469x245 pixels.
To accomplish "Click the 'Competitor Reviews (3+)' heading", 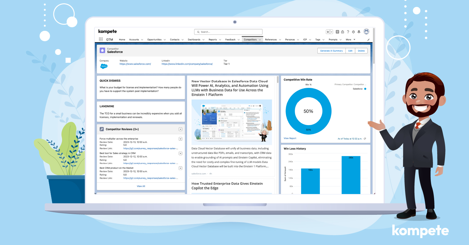I will pos(122,129).
